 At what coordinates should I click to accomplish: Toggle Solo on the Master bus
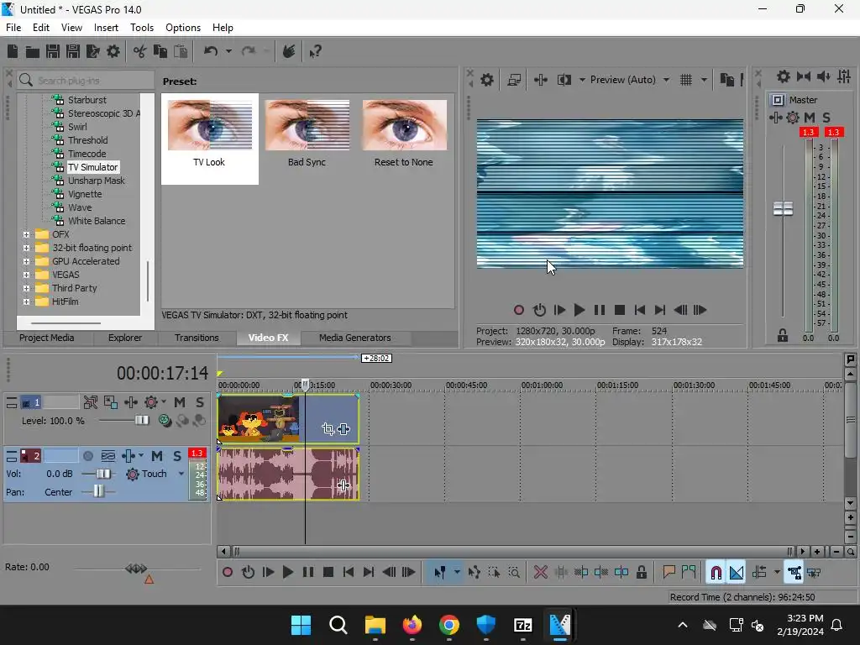pyautogui.click(x=826, y=118)
